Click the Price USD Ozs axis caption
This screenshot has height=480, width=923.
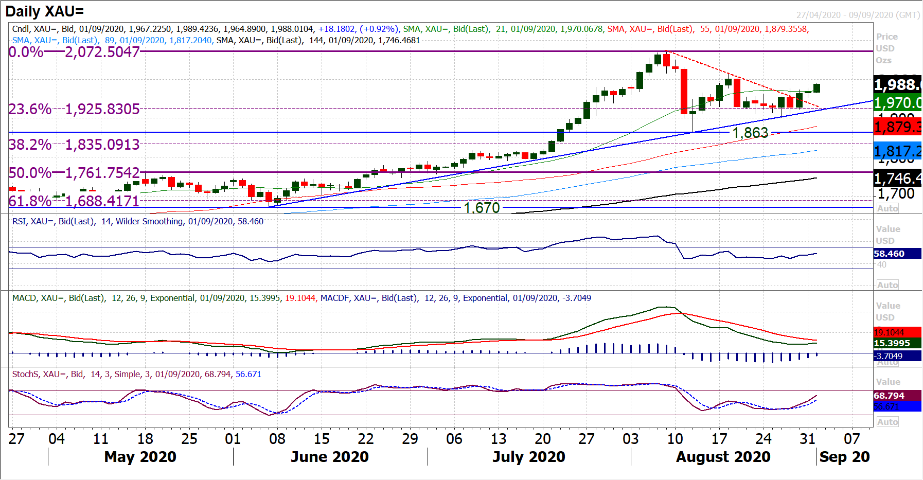[886, 48]
